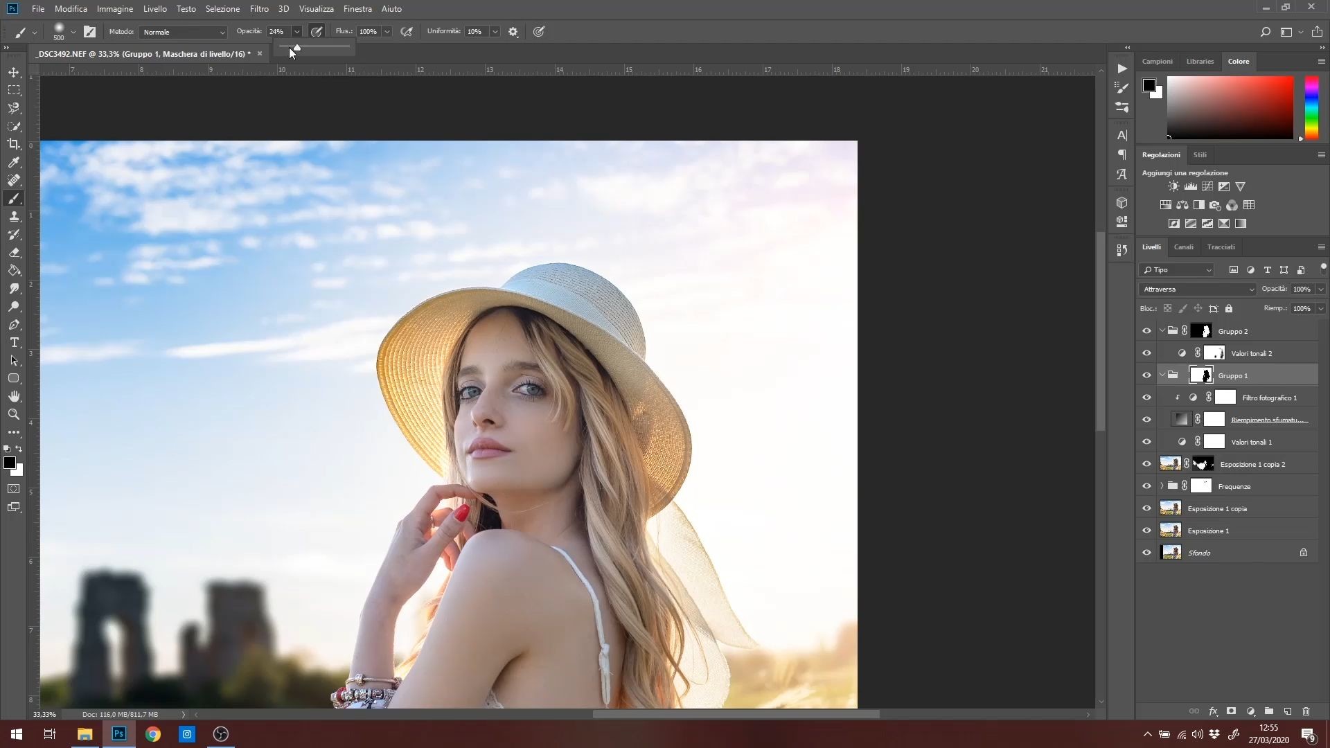1330x748 pixels.
Task: Select the Healing Brush tool
Action: point(14,180)
